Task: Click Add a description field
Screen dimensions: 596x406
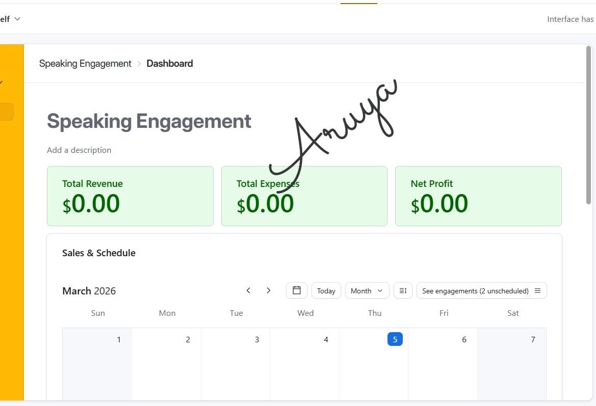Action: click(x=79, y=150)
